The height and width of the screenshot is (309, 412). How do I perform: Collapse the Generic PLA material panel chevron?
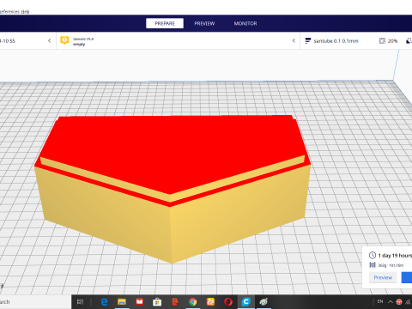(294, 40)
